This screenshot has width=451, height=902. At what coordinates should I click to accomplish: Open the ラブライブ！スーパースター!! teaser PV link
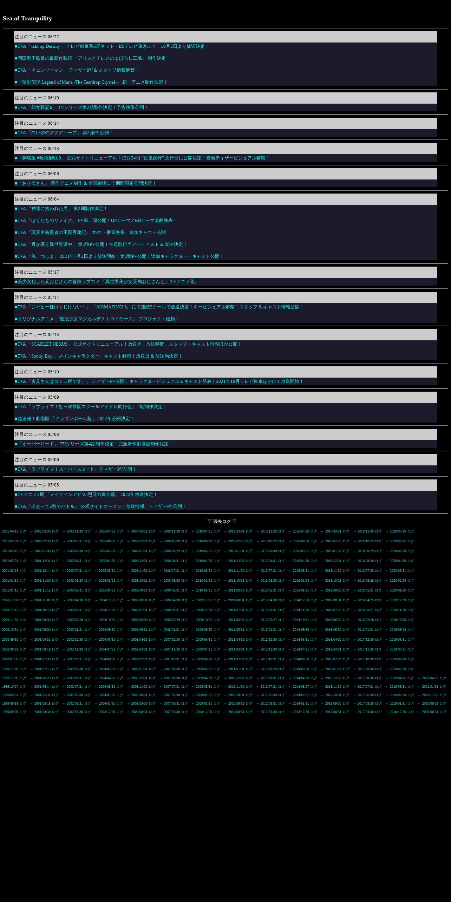(x=76, y=469)
